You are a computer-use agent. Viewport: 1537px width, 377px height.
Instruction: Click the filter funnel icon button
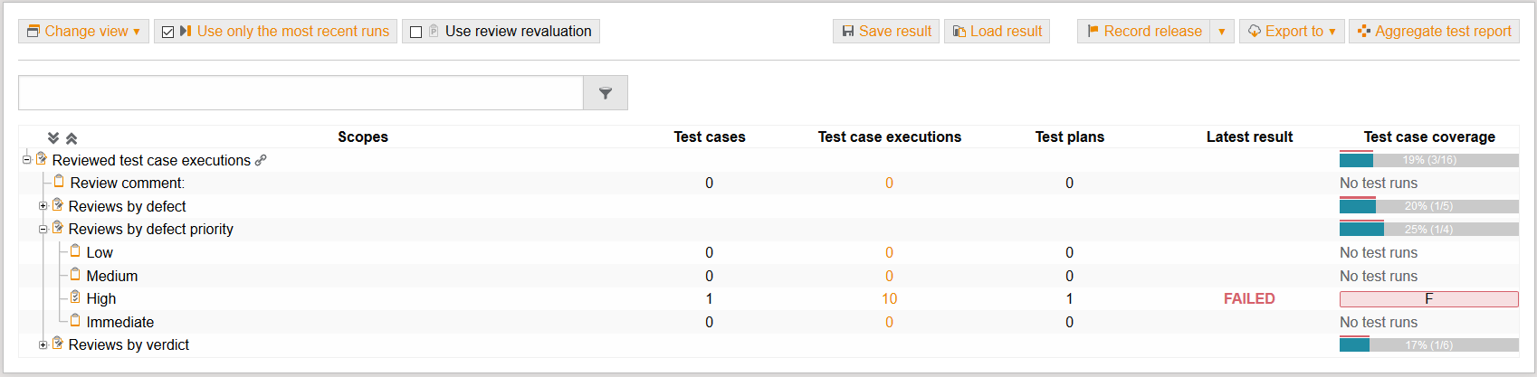coord(606,93)
